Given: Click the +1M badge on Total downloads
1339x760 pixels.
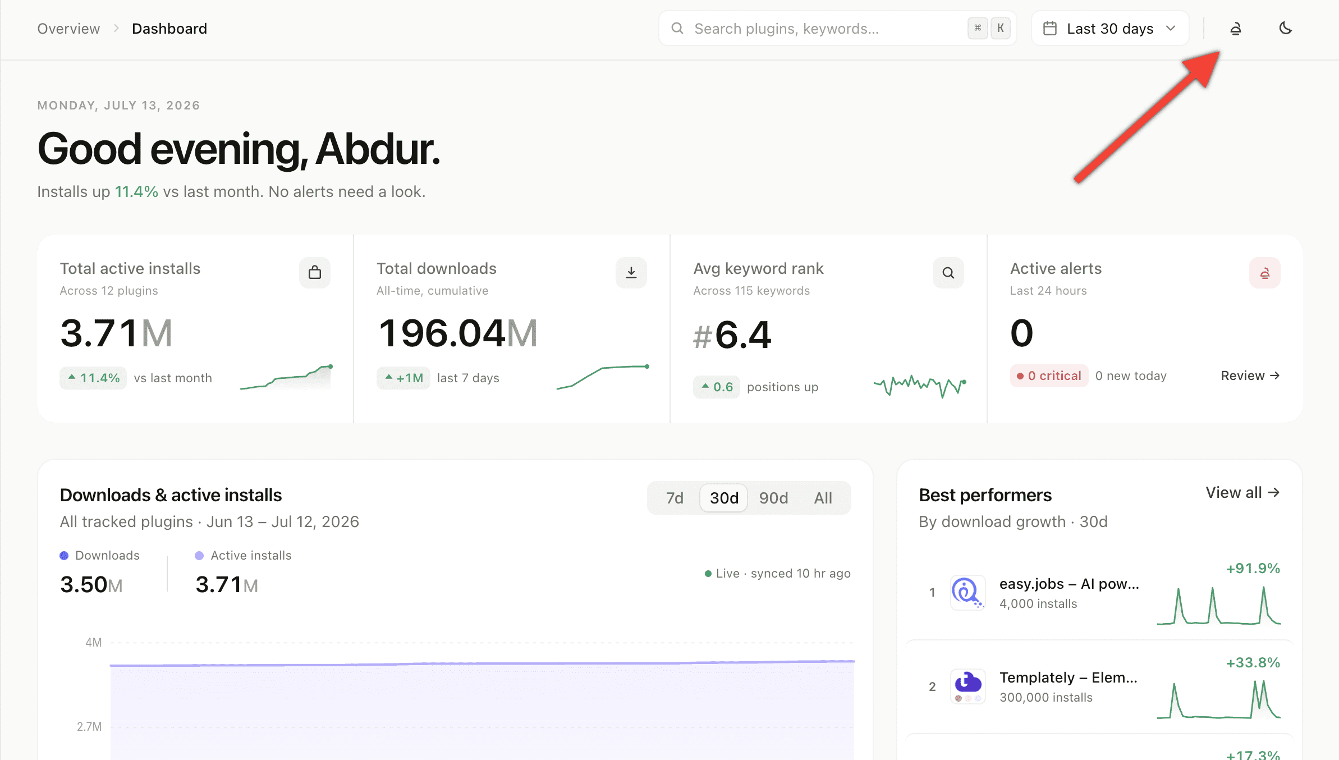Looking at the screenshot, I should pyautogui.click(x=403, y=378).
